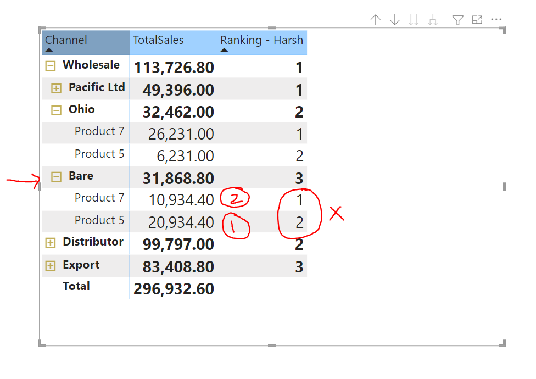Click the drill up arrow icon
The image size is (536, 379).
tap(375, 20)
